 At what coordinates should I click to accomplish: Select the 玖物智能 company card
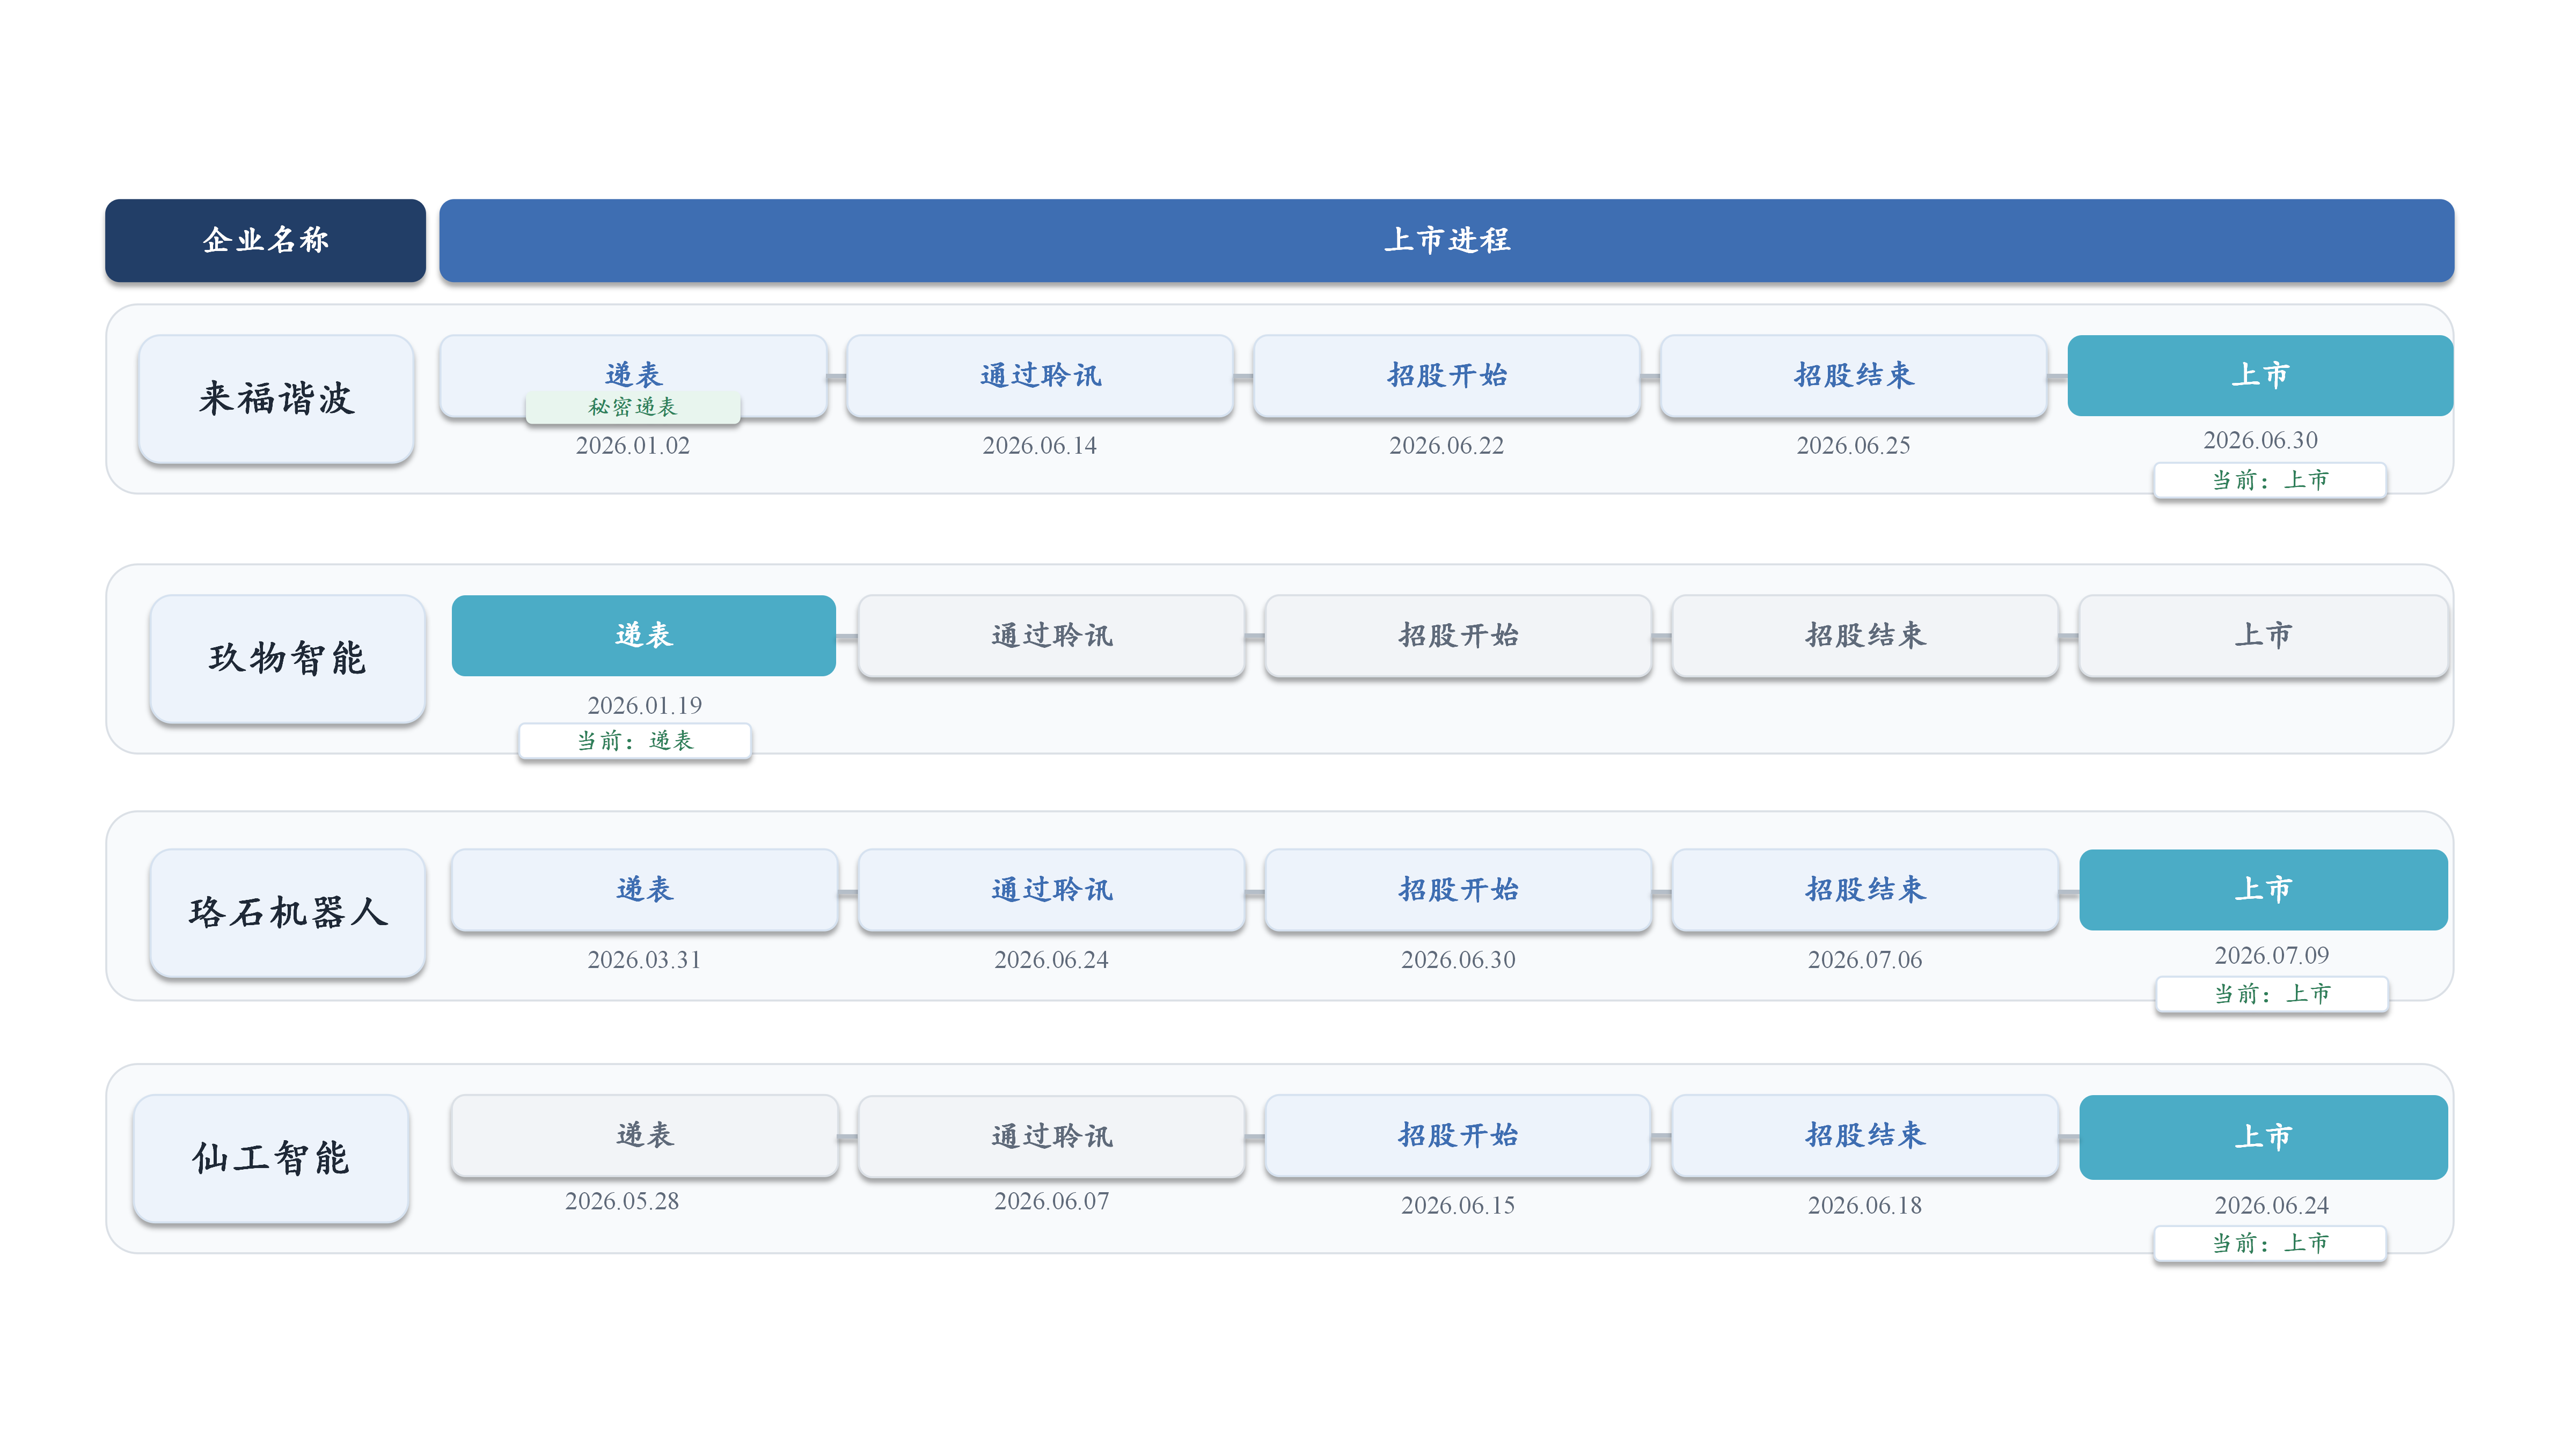point(287,659)
